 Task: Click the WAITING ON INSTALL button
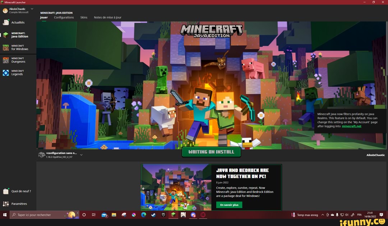(x=211, y=152)
